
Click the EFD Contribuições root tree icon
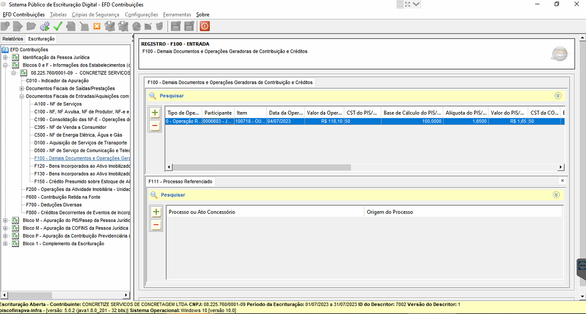point(5,49)
